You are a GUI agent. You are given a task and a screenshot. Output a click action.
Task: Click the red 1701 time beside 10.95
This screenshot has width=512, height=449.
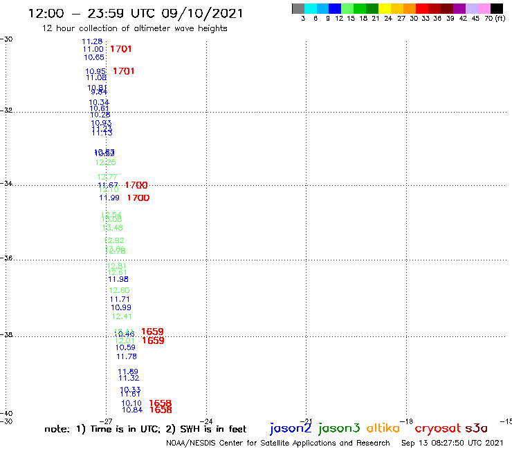123,71
